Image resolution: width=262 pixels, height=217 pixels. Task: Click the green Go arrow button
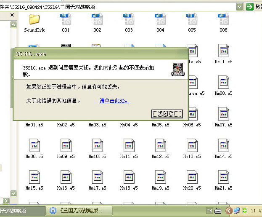(x=250, y=7)
